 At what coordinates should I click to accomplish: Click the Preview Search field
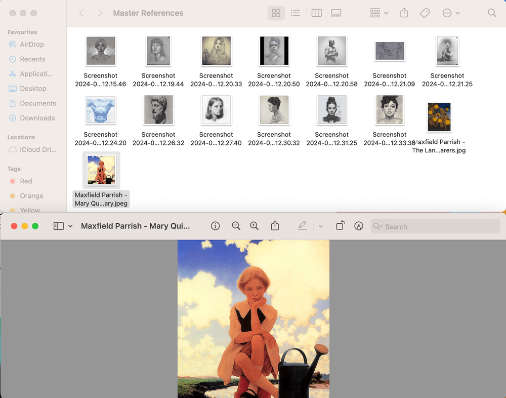(435, 226)
